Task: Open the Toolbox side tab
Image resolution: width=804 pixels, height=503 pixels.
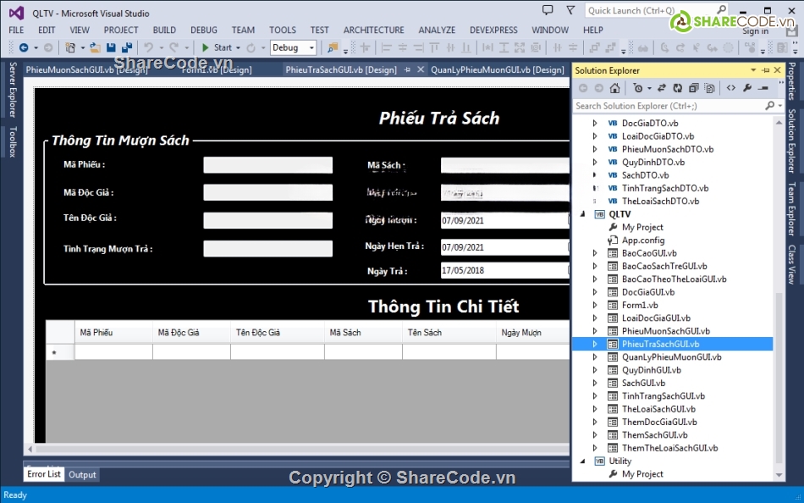Action: (x=13, y=141)
